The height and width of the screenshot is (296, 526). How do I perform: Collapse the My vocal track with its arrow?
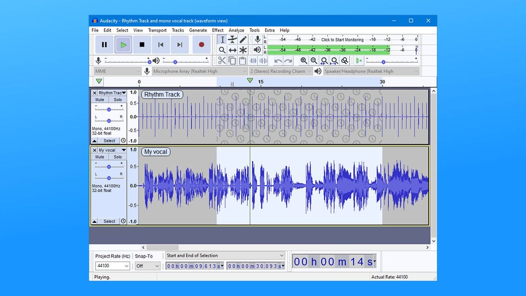[x=94, y=221]
